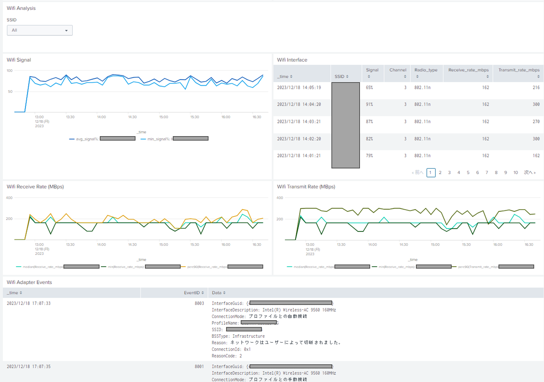Image resolution: width=544 pixels, height=382 pixels.
Task: Select row timestamp 2023/12/18 14:02:20
Action: 299,139
